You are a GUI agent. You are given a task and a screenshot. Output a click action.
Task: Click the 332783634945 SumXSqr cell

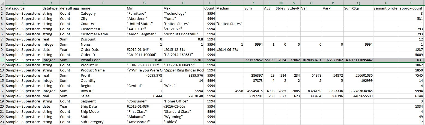click(358, 91)
